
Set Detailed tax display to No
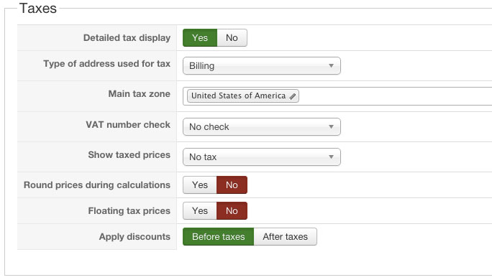tap(232, 37)
